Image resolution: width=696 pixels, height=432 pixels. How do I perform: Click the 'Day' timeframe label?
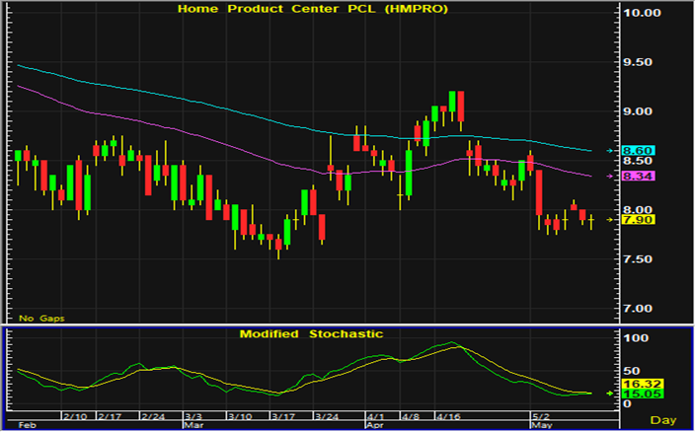click(x=663, y=420)
